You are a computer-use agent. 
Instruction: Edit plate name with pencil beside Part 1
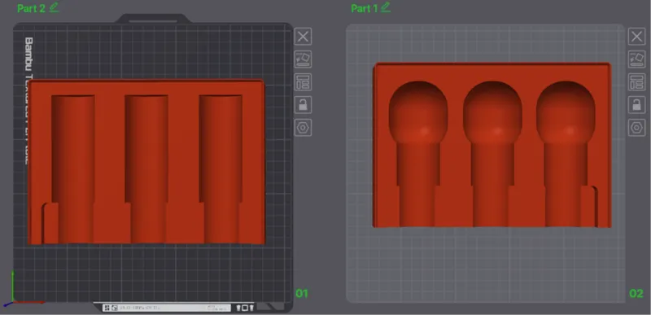tap(386, 7)
